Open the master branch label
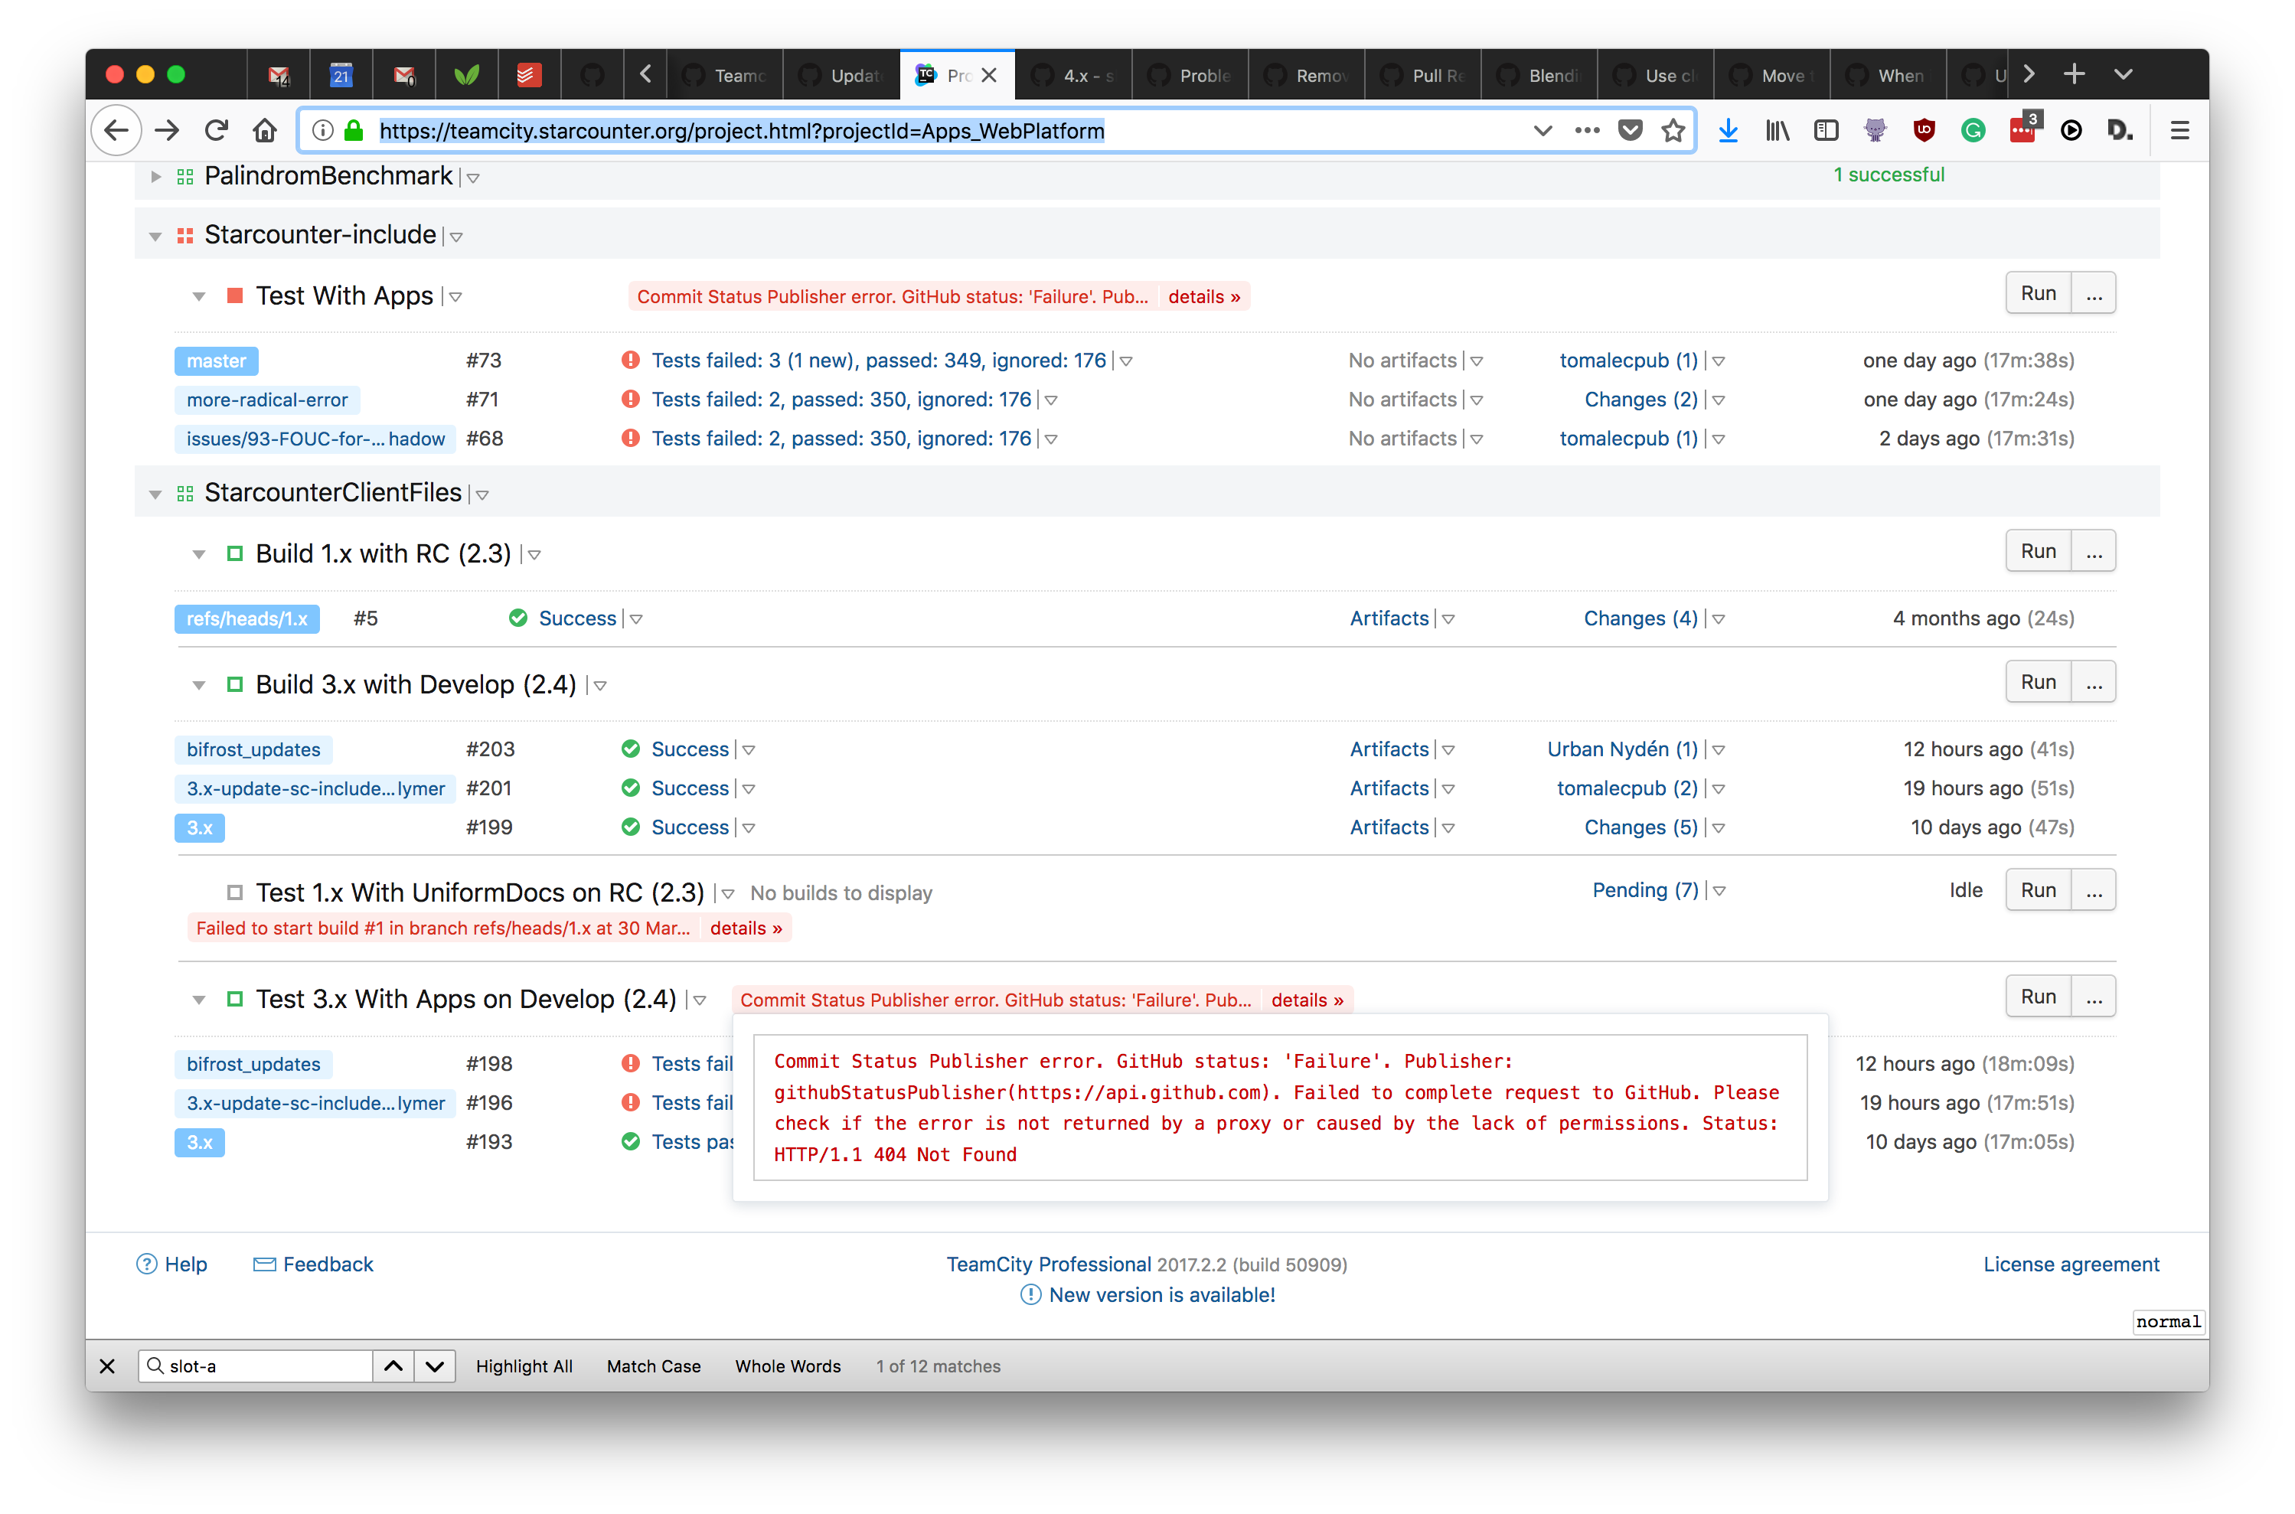Viewport: 2295px width, 1514px height. [217, 361]
